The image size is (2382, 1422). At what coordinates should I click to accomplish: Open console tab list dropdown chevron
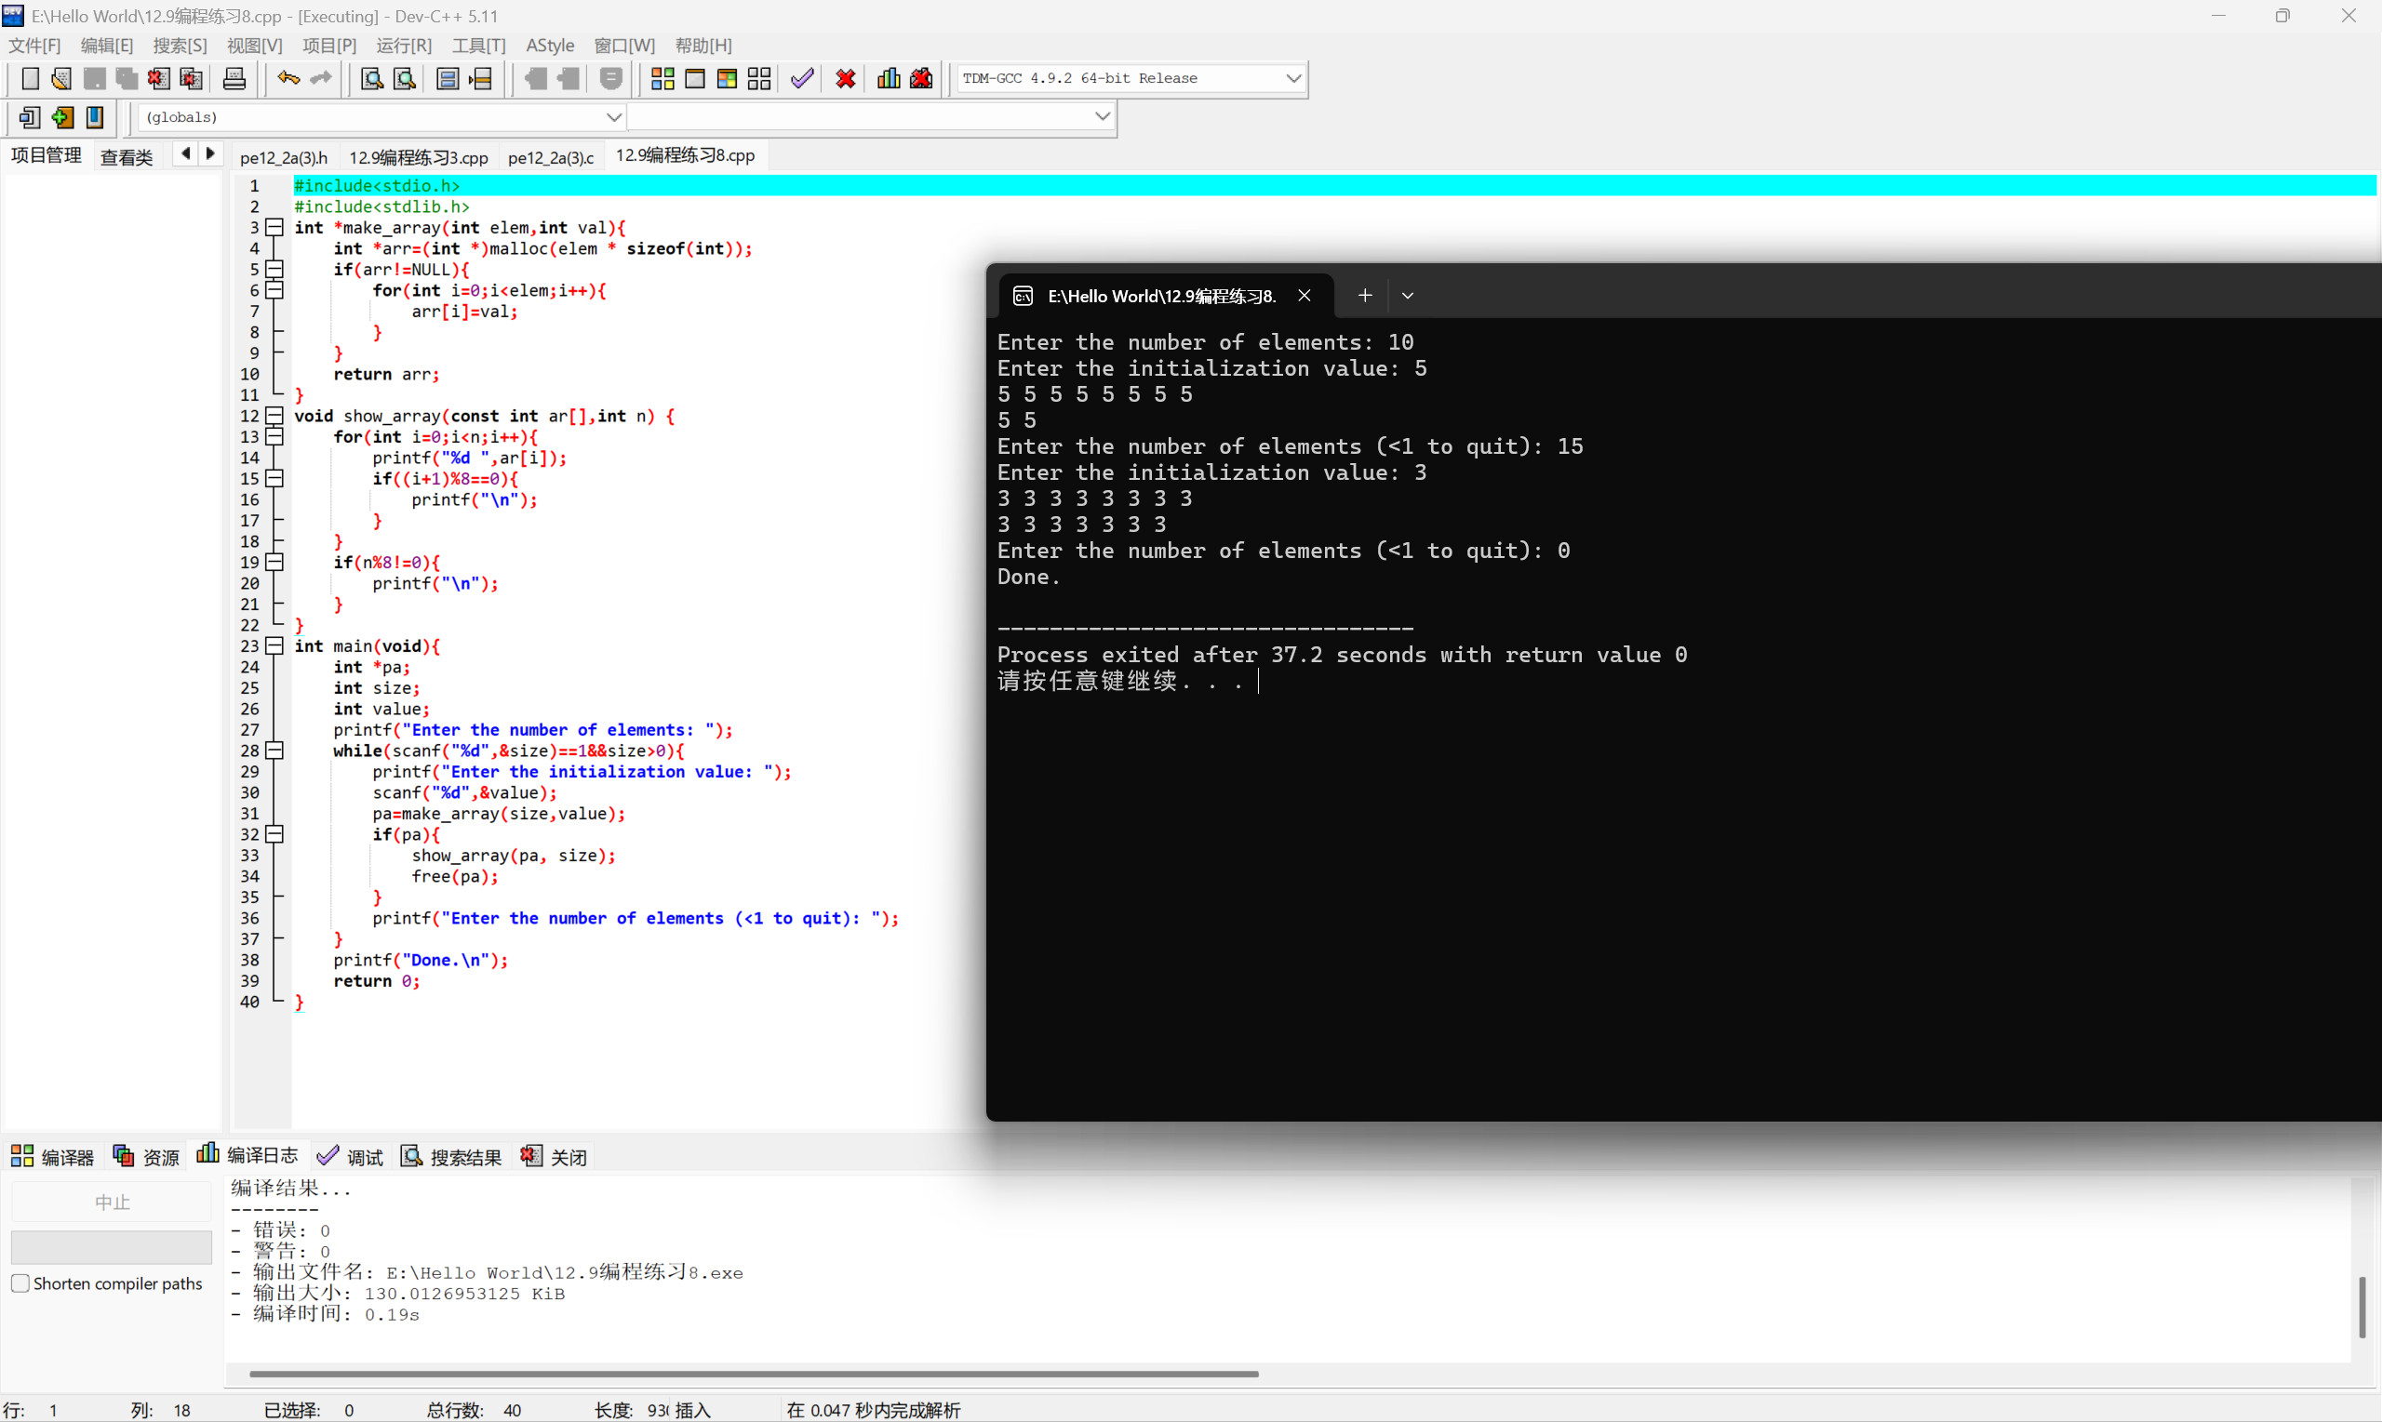click(1407, 296)
